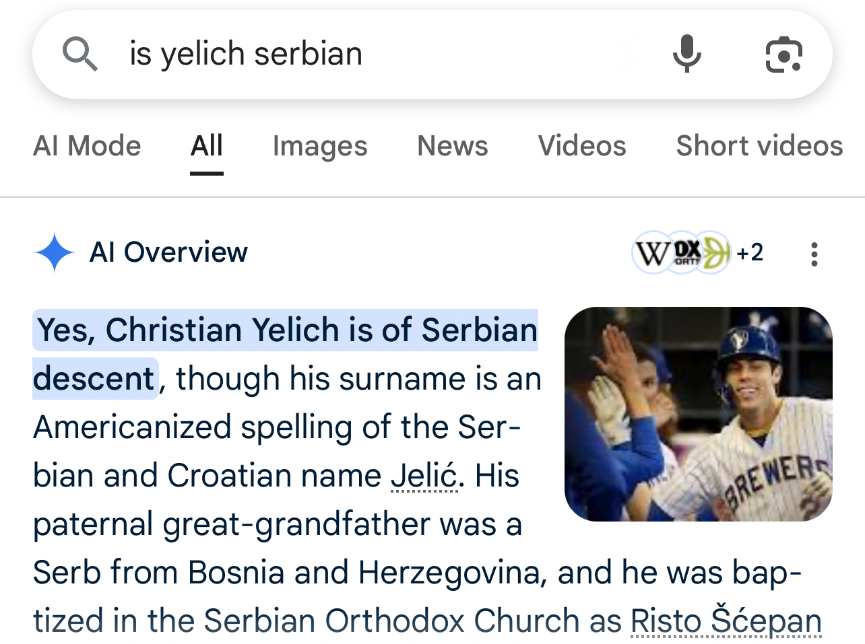865x644 pixels.
Task: Go to the Videos tab
Action: coord(582,146)
